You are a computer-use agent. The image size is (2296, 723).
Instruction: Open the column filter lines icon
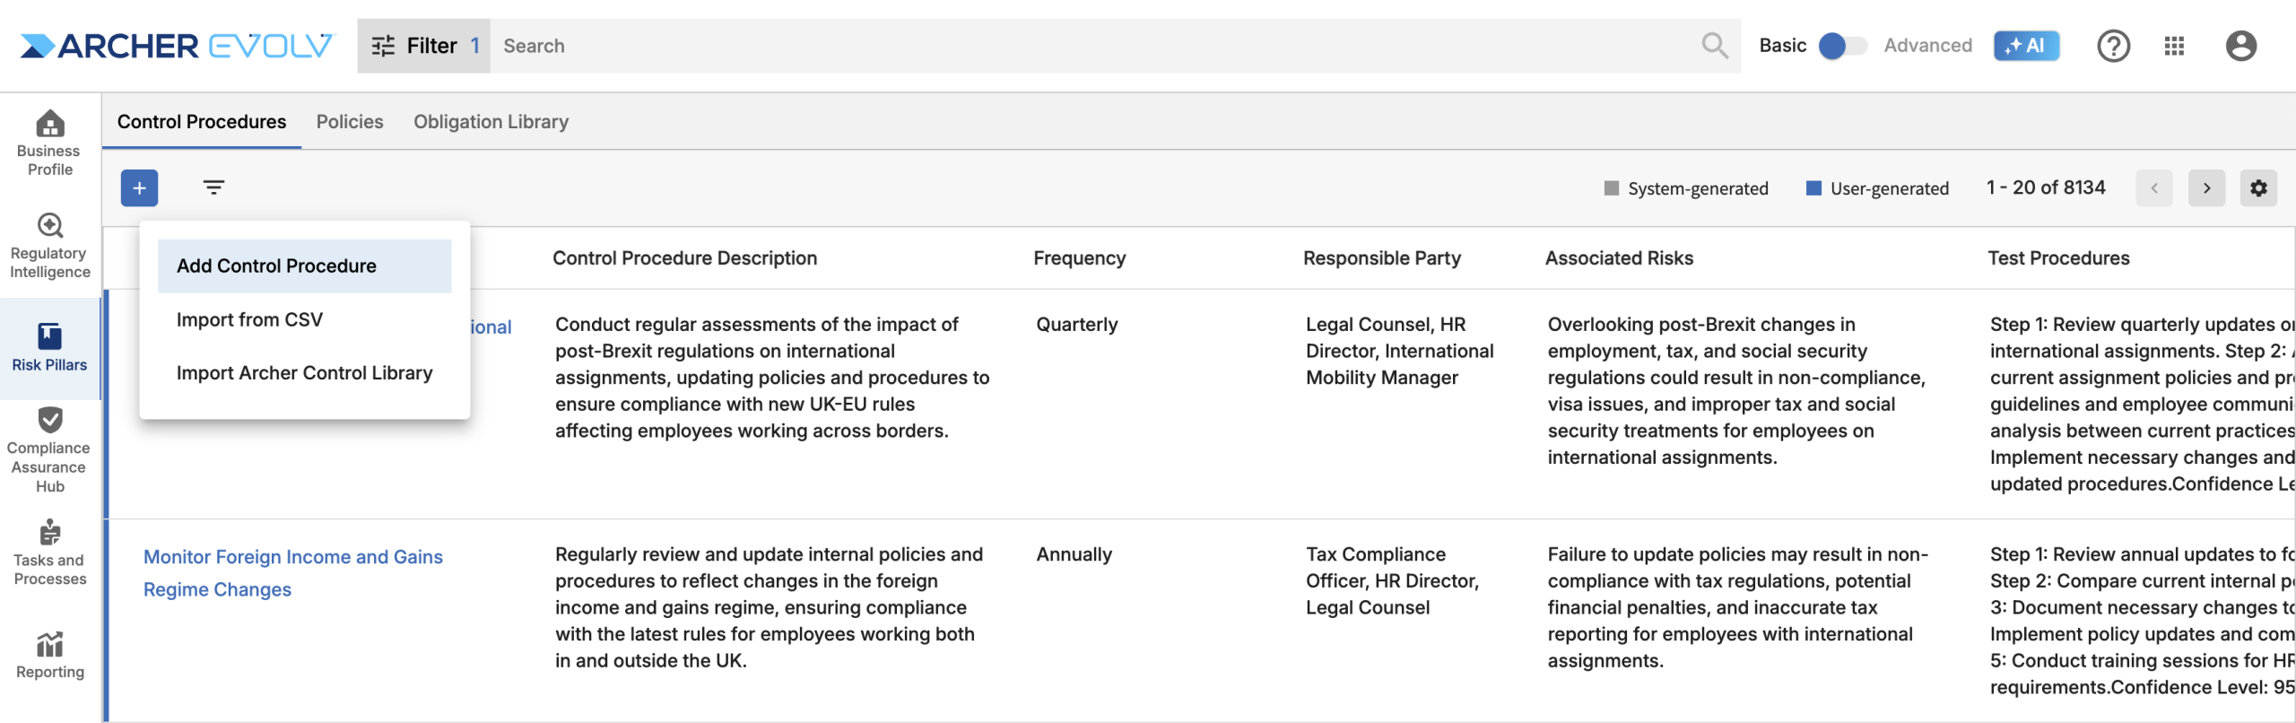pos(213,187)
